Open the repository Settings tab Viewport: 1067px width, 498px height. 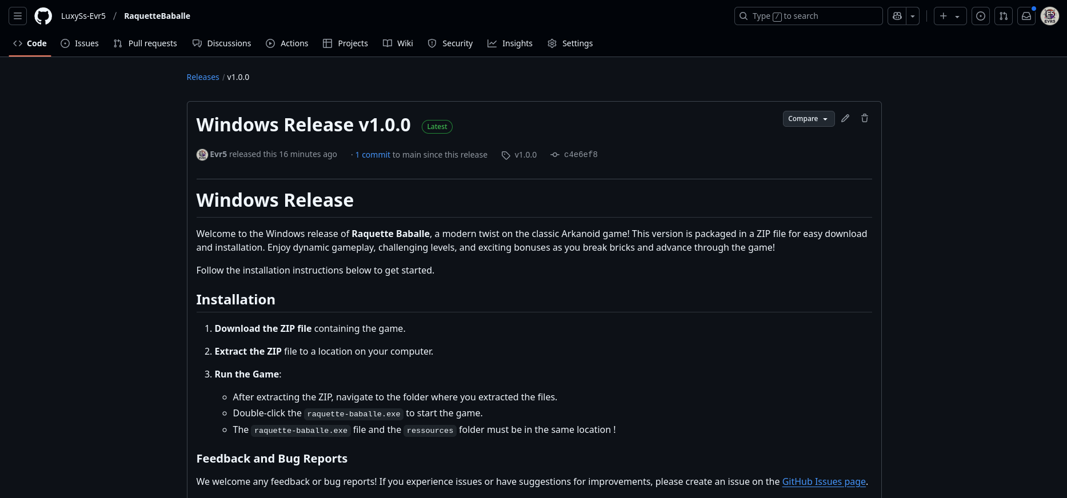[570, 43]
